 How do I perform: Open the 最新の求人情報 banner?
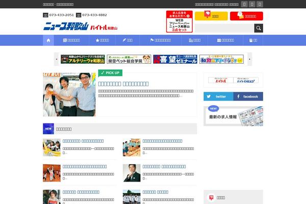coord(233,116)
